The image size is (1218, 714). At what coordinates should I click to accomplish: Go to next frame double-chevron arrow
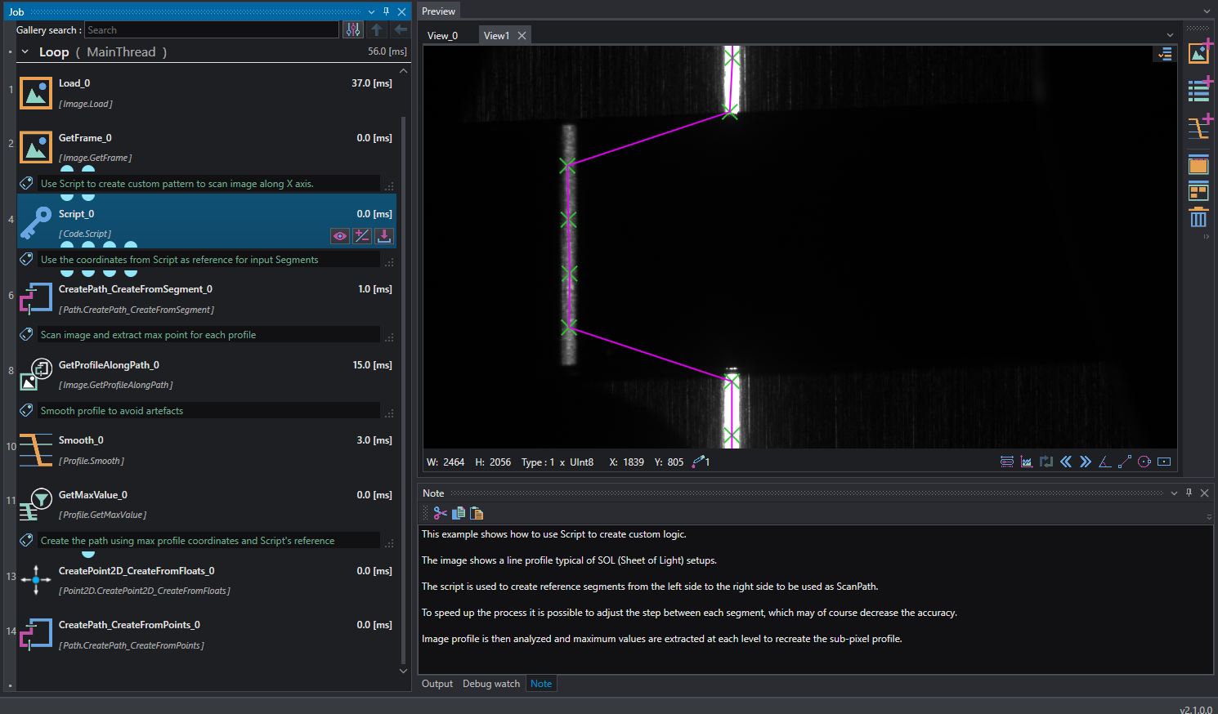(1086, 462)
